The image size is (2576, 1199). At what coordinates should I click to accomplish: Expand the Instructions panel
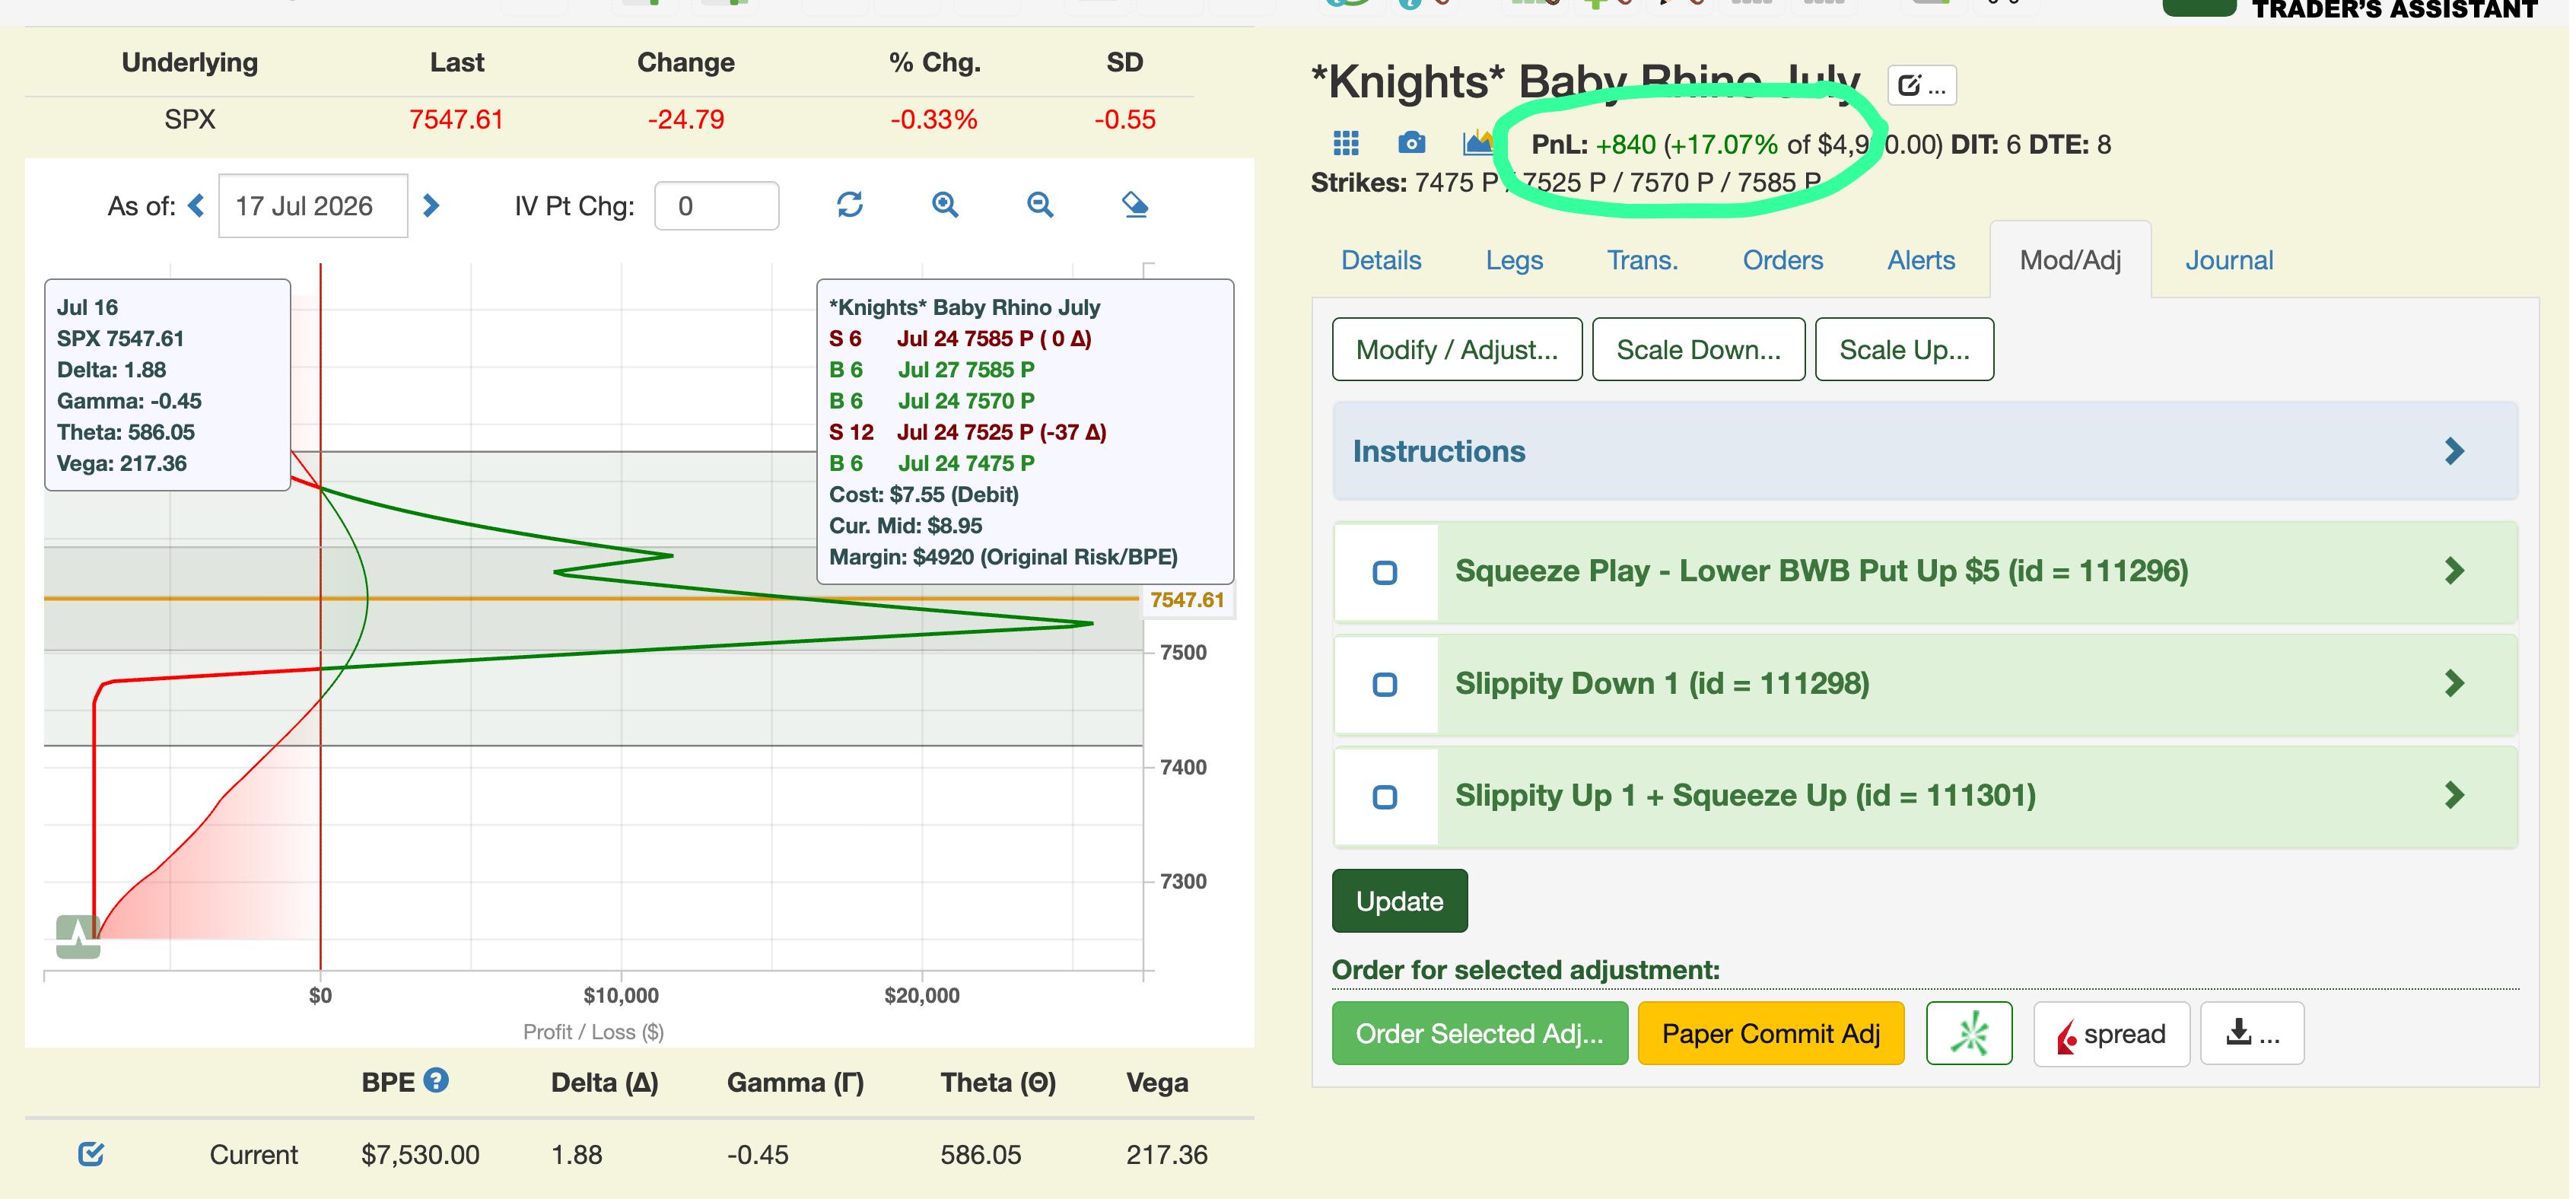click(x=1925, y=451)
